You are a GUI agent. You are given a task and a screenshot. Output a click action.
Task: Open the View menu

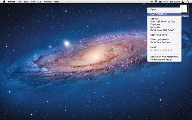point(33,2)
